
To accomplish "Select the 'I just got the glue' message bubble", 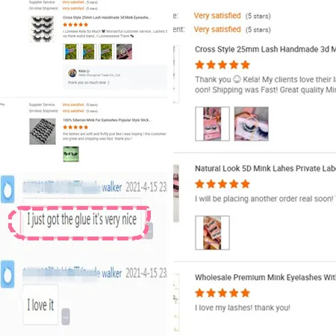I will tap(82, 221).
